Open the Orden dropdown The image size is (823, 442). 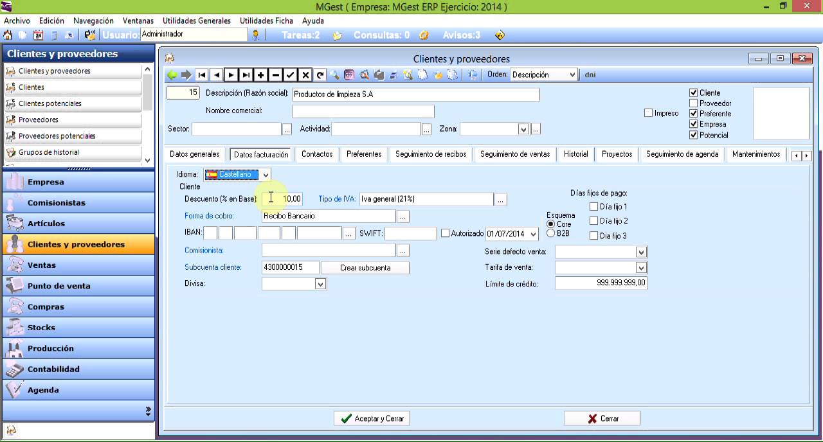[572, 75]
